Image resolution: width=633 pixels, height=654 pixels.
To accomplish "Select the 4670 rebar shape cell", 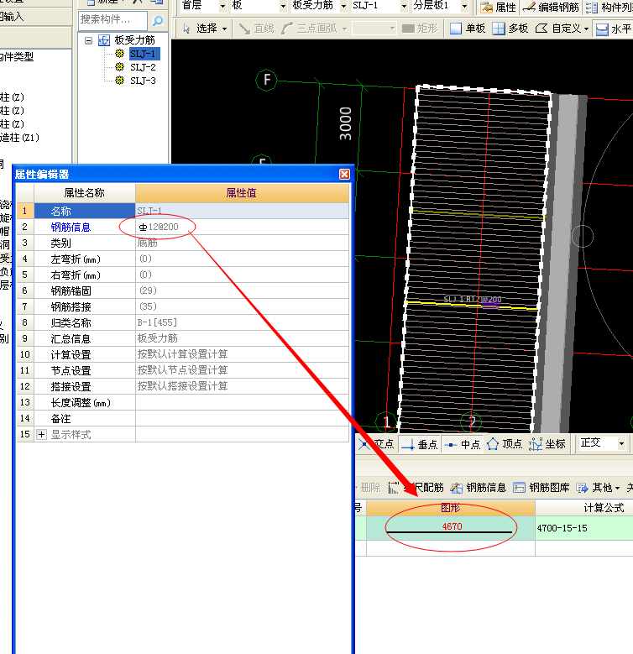I will (x=451, y=528).
